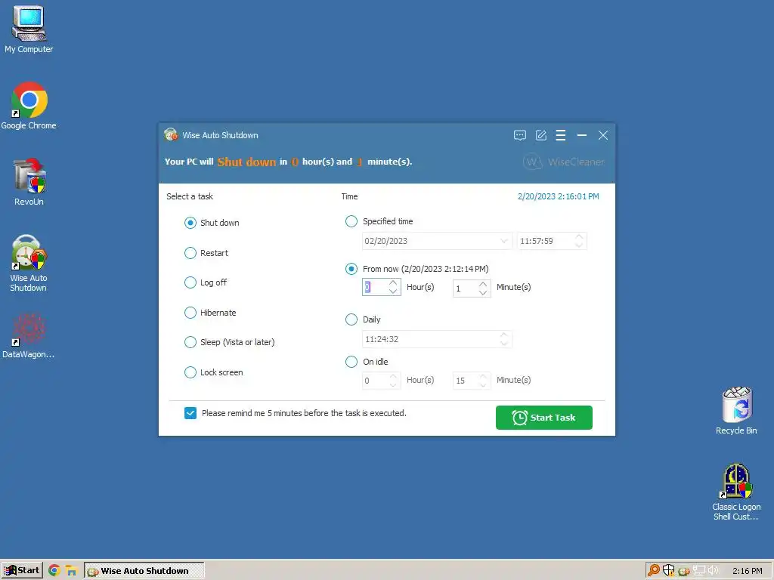Screen dimensions: 774x580
Task: Select the Sleep (Vista or later) option
Action: click(230, 342)
